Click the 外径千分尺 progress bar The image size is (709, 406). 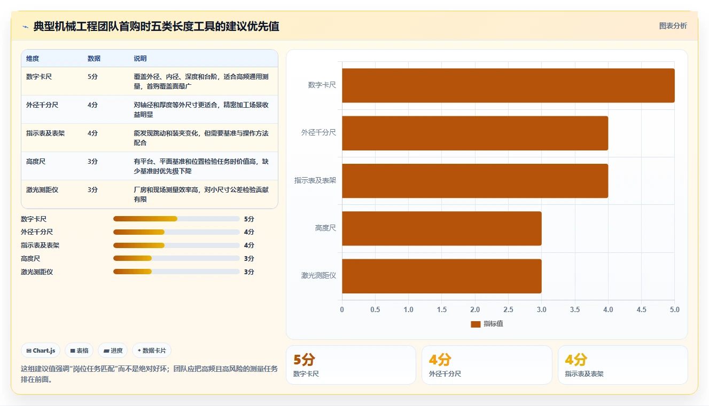[x=176, y=232]
